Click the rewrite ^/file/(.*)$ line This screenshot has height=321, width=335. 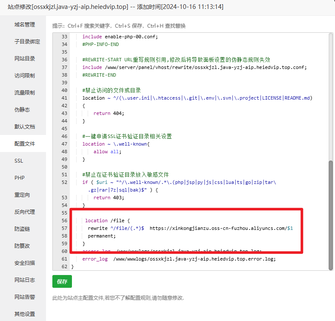190,228
